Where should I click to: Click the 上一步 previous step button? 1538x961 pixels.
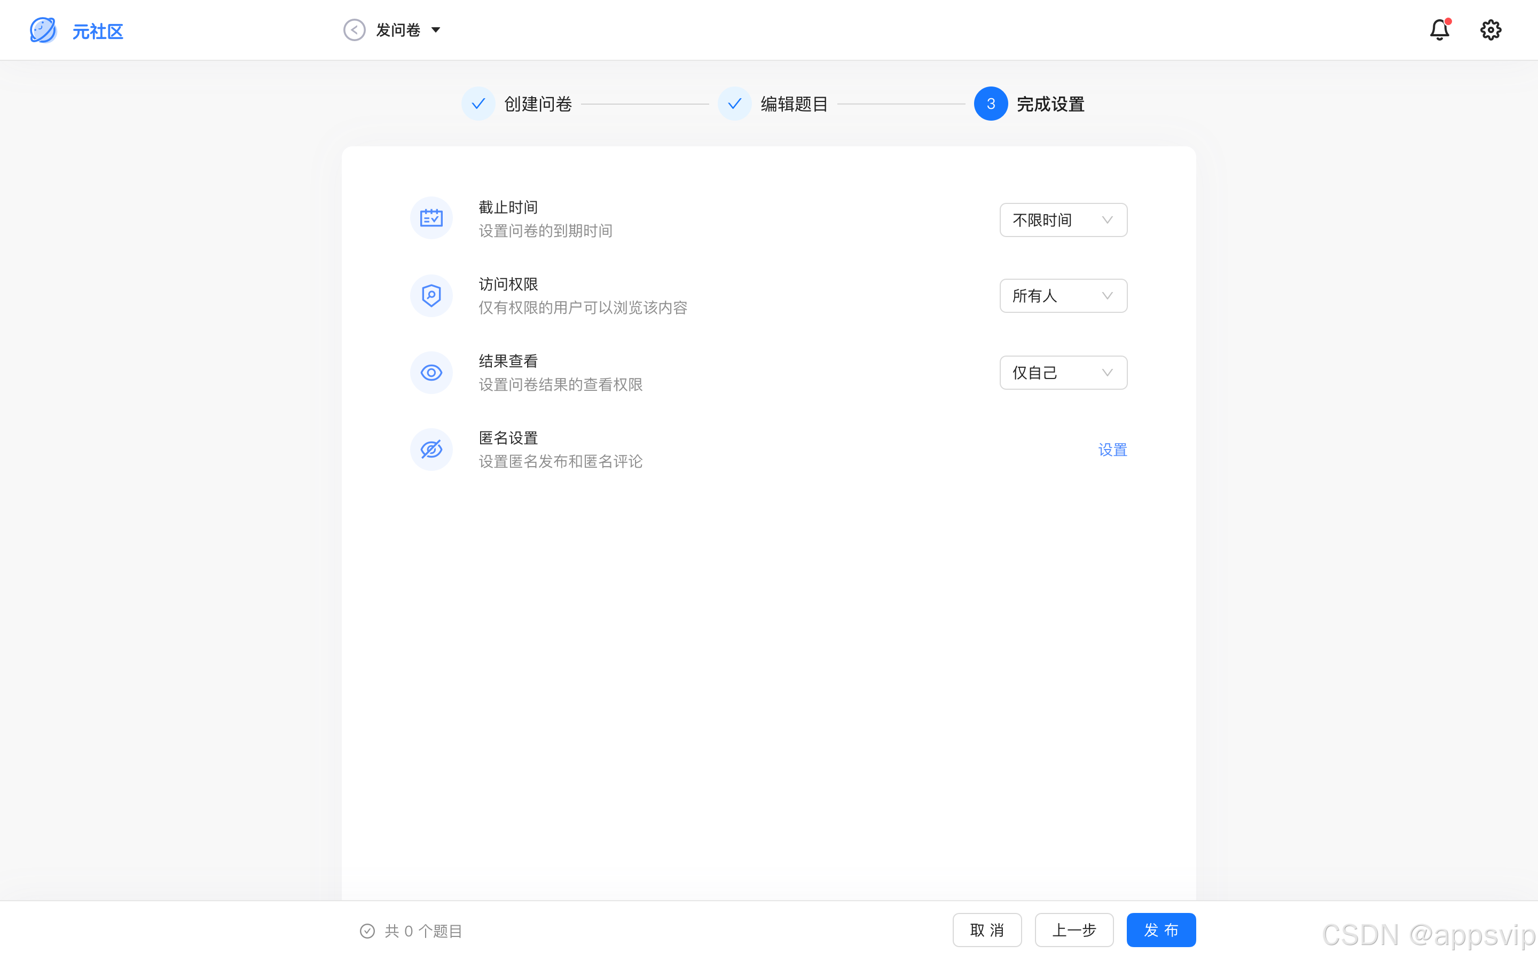point(1073,930)
